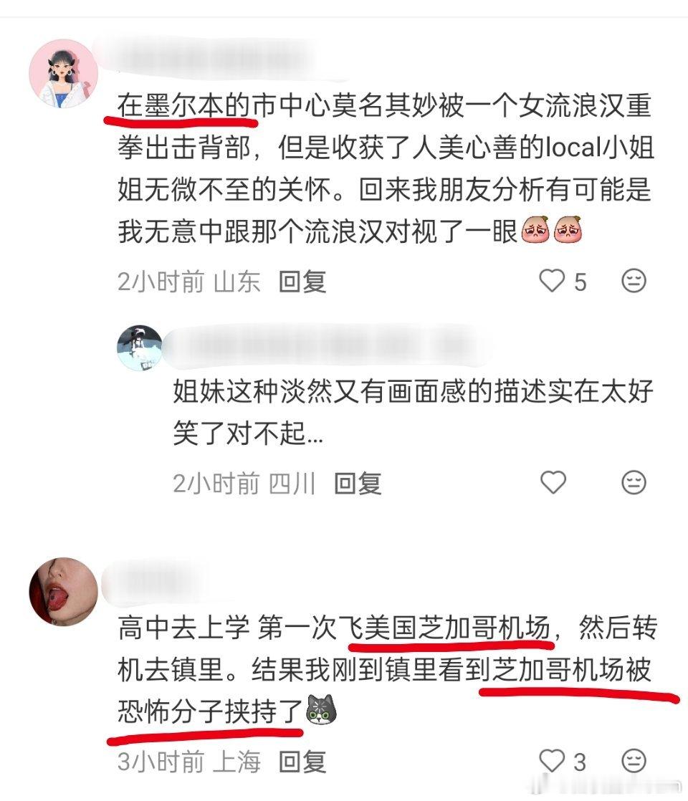The height and width of the screenshot is (801, 688).
Task: Select the Chicago airport comment text
Action: pos(387,669)
